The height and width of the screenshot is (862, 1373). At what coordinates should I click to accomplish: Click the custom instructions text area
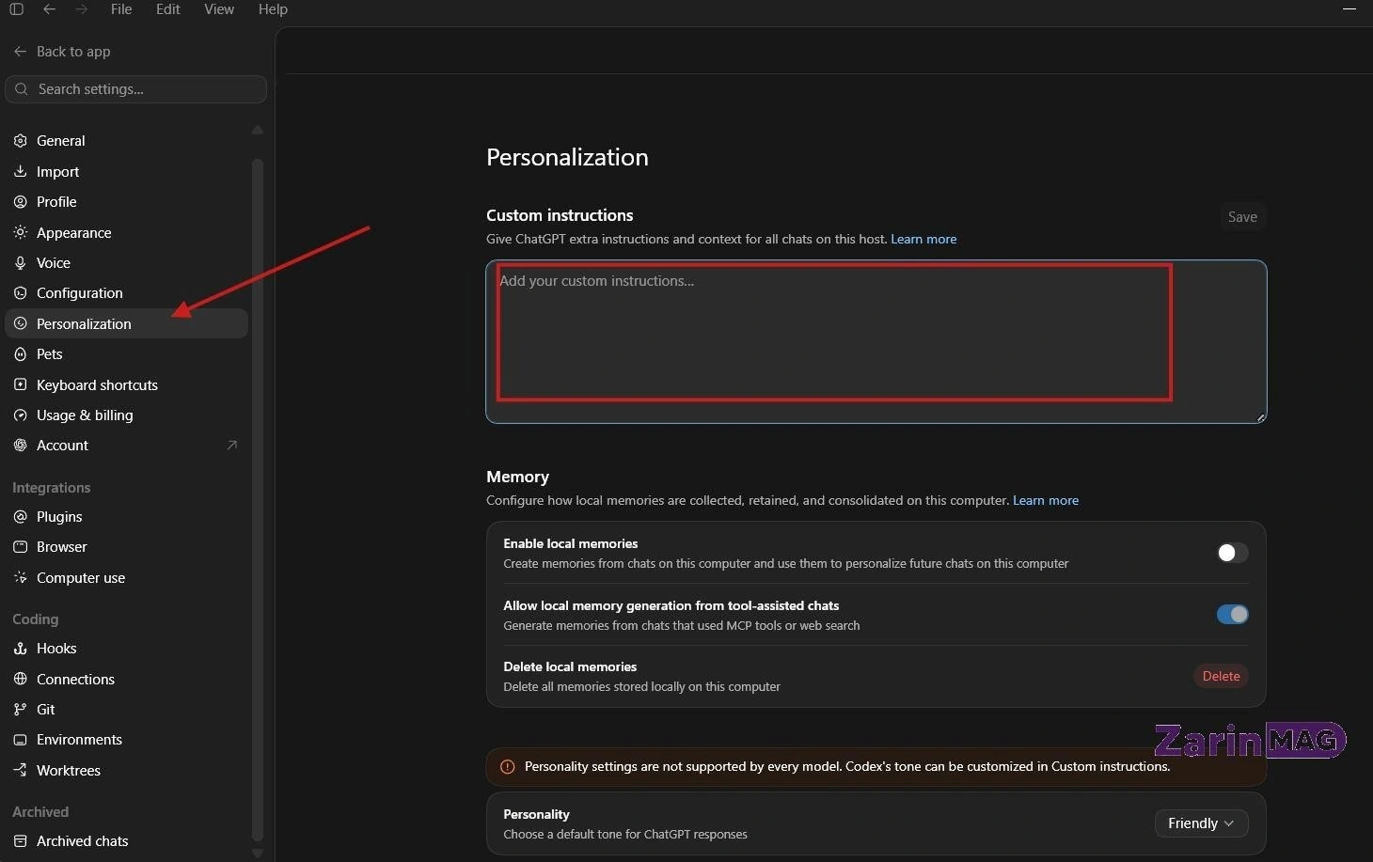pyautogui.click(x=876, y=341)
